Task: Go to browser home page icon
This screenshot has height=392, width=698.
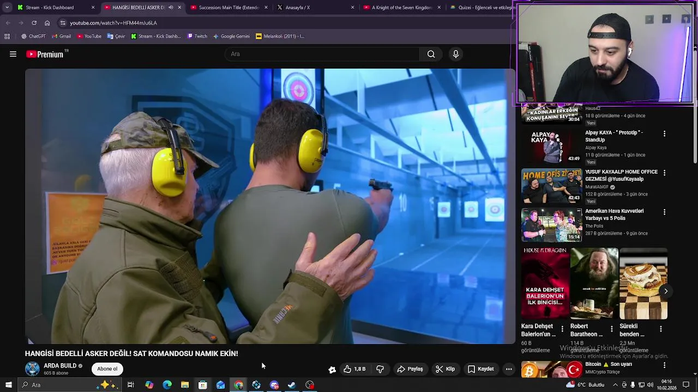Action: pos(47,23)
